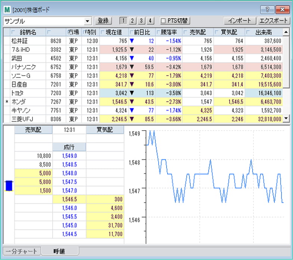Click the 登録 button
This screenshot has width=293, height=260.
[103, 21]
